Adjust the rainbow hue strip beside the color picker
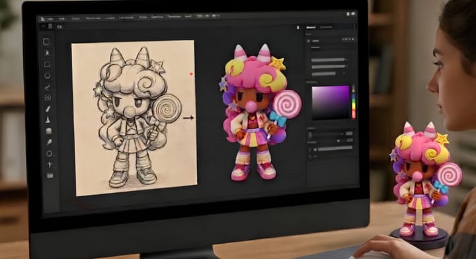Viewport: 476px width, 259px height. pos(353,102)
